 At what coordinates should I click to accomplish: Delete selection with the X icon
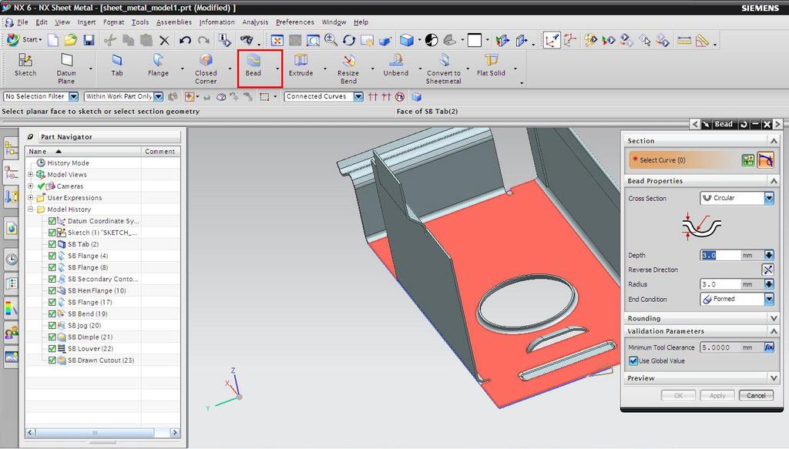pyautogui.click(x=164, y=40)
